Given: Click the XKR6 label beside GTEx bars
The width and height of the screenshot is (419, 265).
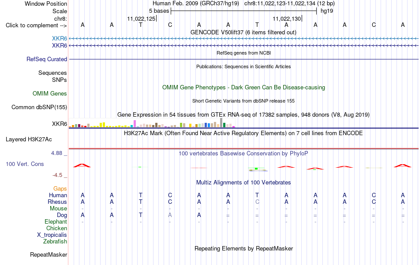Looking at the screenshot, I should pyautogui.click(x=60, y=124).
